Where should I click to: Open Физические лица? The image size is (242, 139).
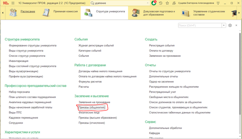click(x=89, y=113)
